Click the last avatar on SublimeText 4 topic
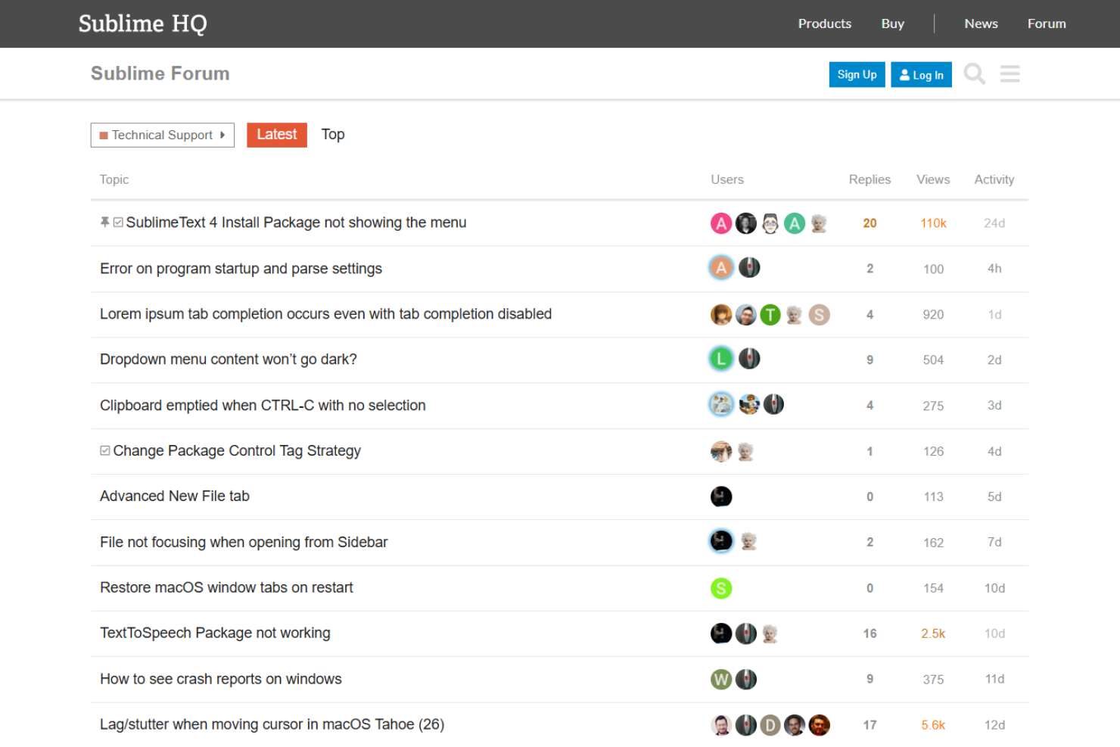Image resolution: width=1120 pixels, height=747 pixels. click(x=819, y=223)
